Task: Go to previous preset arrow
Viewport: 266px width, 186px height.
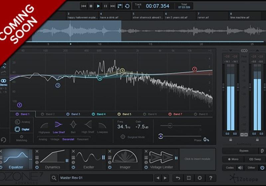Action: pos(159,178)
